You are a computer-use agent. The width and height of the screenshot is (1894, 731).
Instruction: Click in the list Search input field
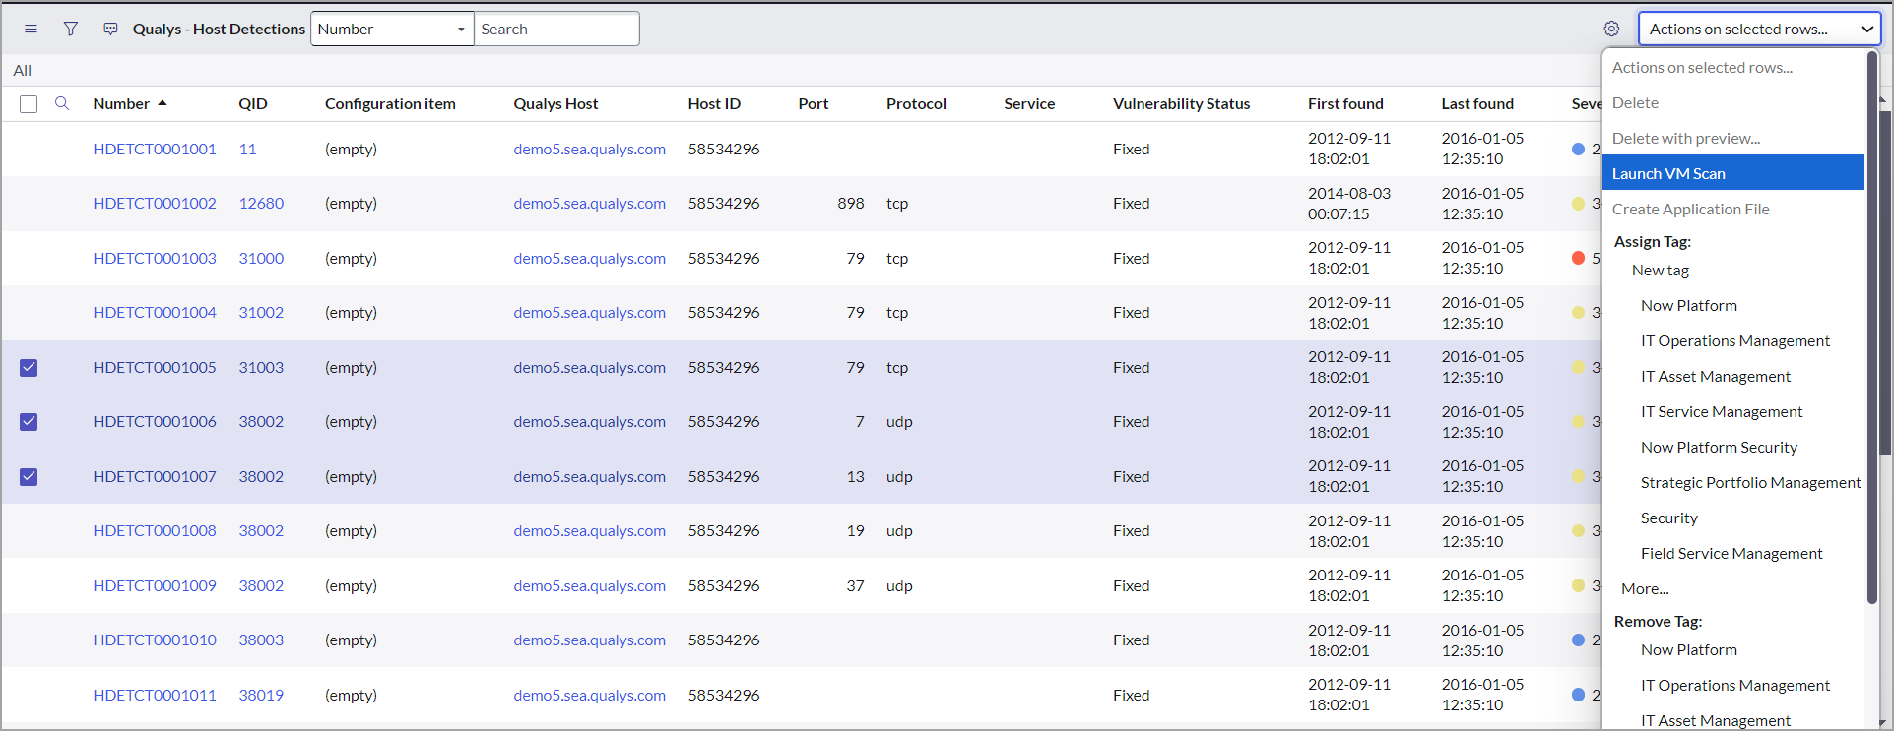point(556,30)
